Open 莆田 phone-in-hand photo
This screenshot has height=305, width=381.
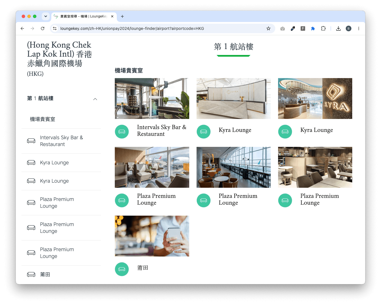[x=152, y=236]
